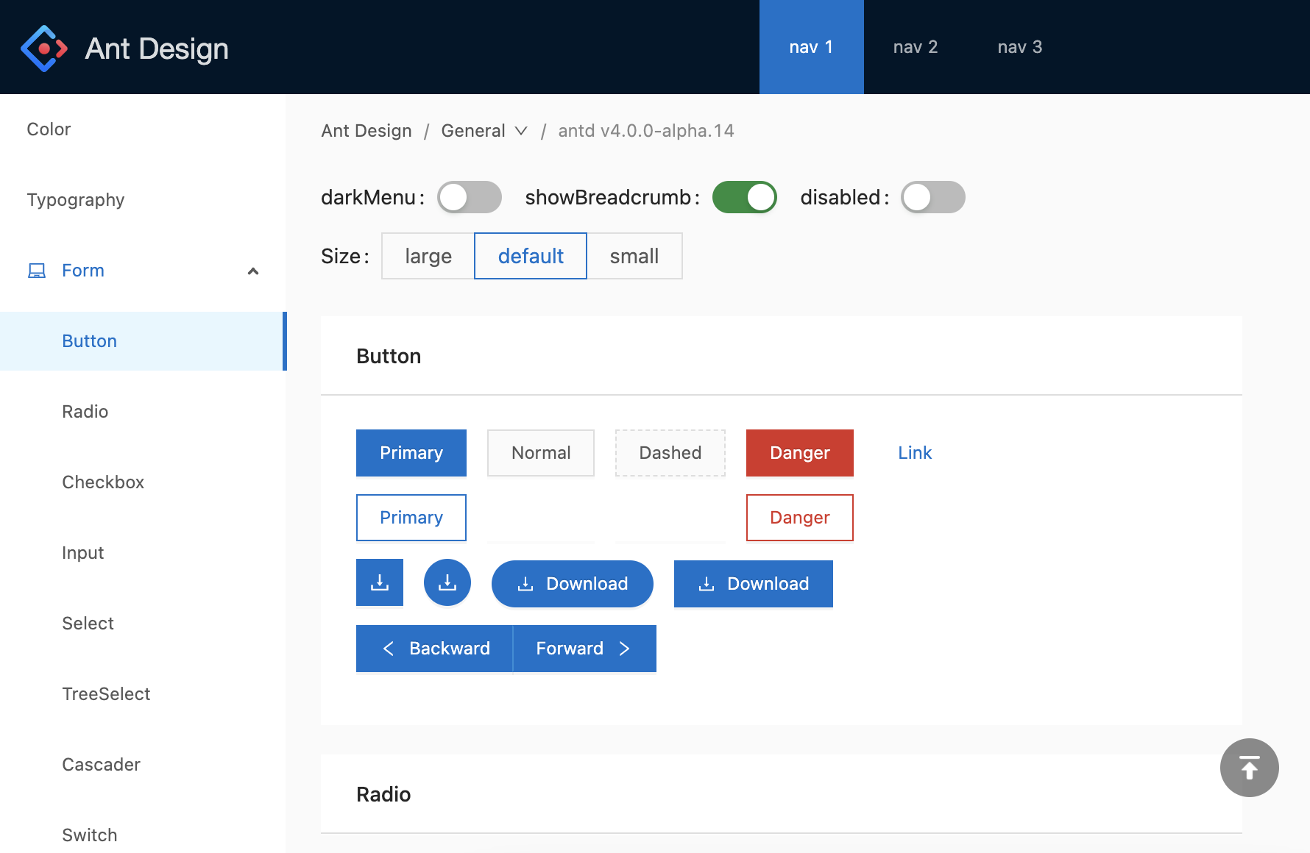Click the circular download icon button

(x=447, y=583)
